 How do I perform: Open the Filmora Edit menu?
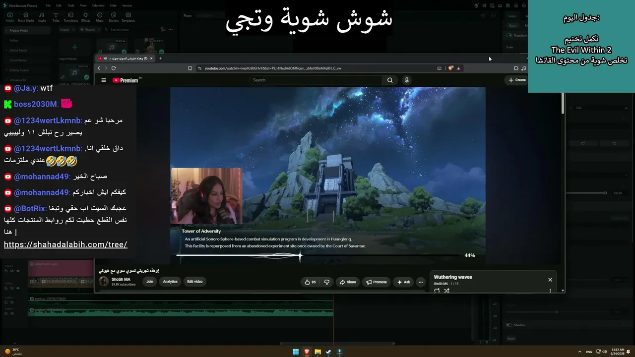pyautogui.click(x=60, y=5)
